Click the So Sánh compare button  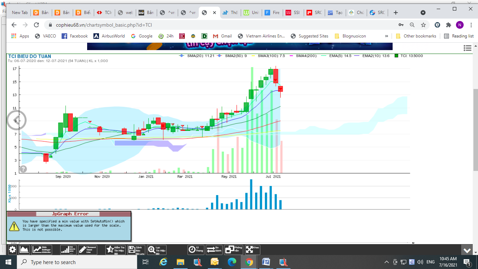point(214,250)
